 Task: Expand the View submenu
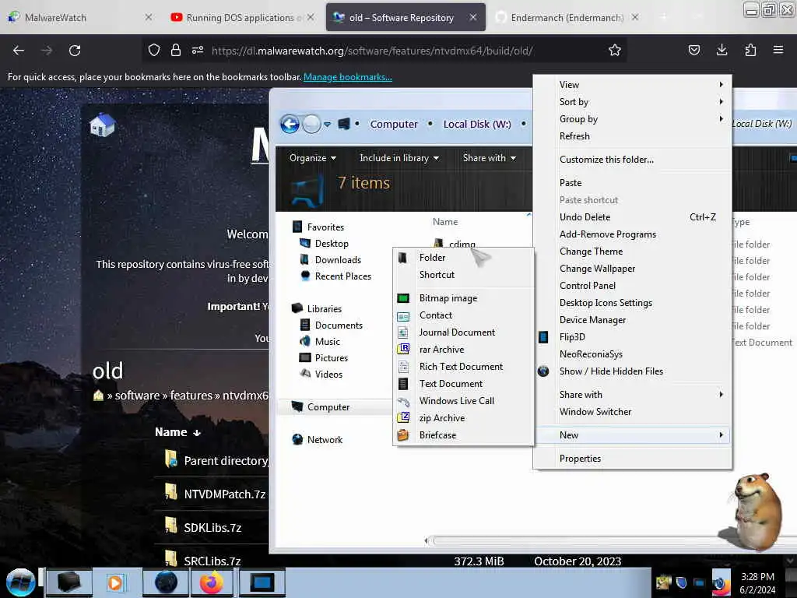[x=632, y=84]
